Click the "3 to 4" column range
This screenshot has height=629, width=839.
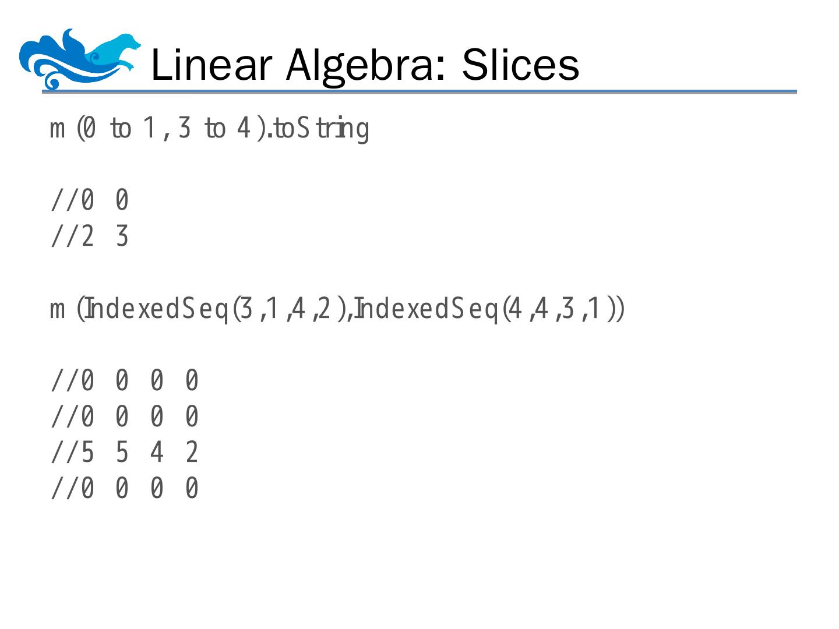click(x=214, y=129)
